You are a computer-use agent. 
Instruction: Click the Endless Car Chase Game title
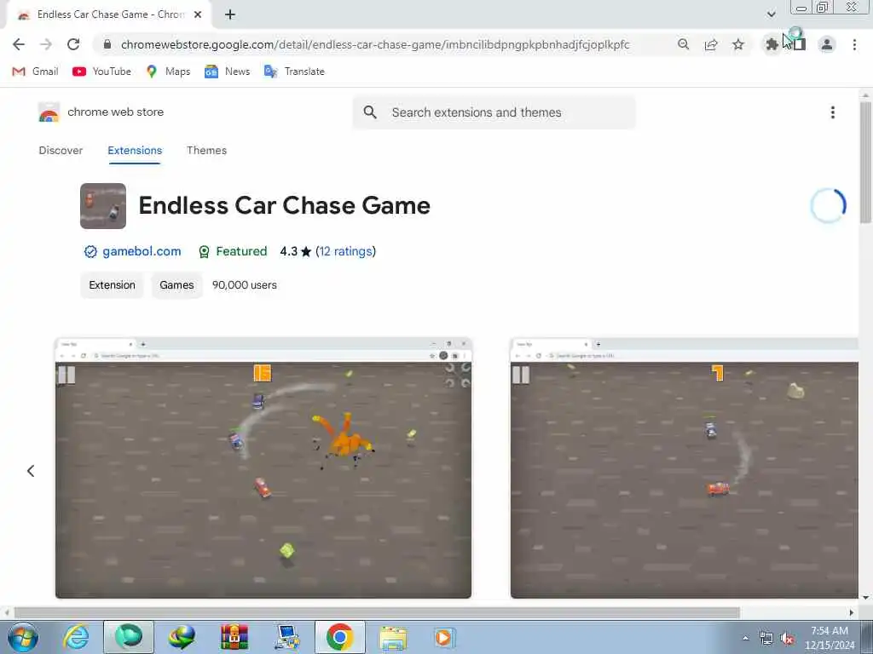coord(285,206)
